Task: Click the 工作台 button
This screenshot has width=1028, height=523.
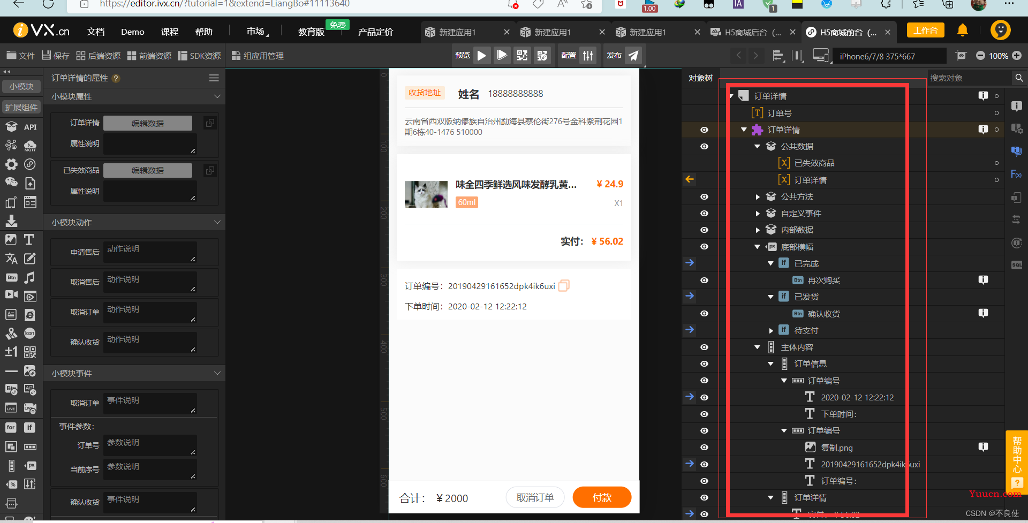Action: 925,30
